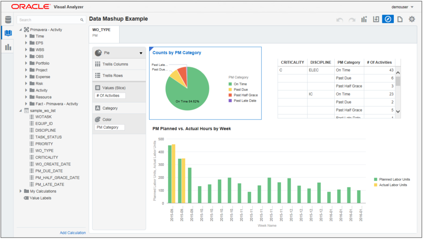The image size is (423, 239).
Task: Click in the data elements Search field
Action: 49,20
